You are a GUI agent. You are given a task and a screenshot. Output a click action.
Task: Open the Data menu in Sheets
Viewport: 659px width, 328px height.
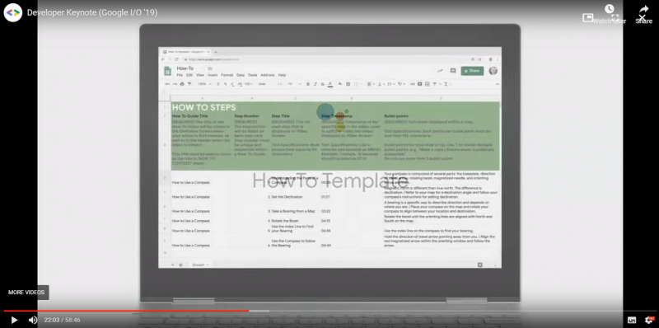[241, 75]
